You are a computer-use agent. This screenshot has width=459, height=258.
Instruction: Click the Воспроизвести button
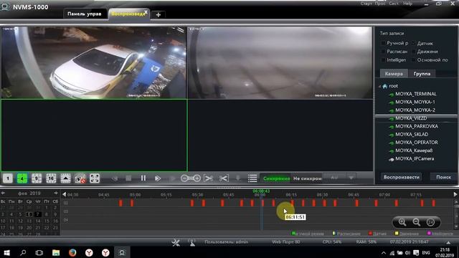point(402,177)
